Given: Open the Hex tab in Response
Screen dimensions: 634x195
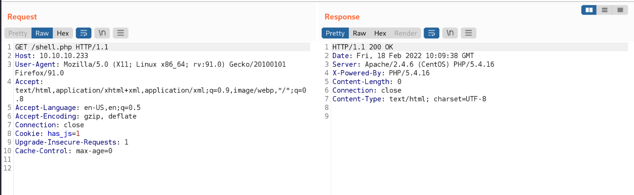Looking at the screenshot, I should pyautogui.click(x=380, y=33).
